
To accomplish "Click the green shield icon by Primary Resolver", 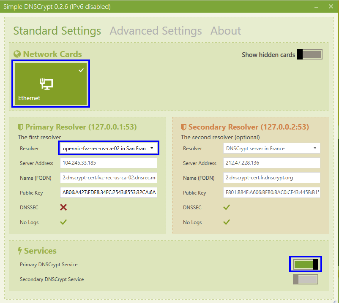I will tap(20, 127).
